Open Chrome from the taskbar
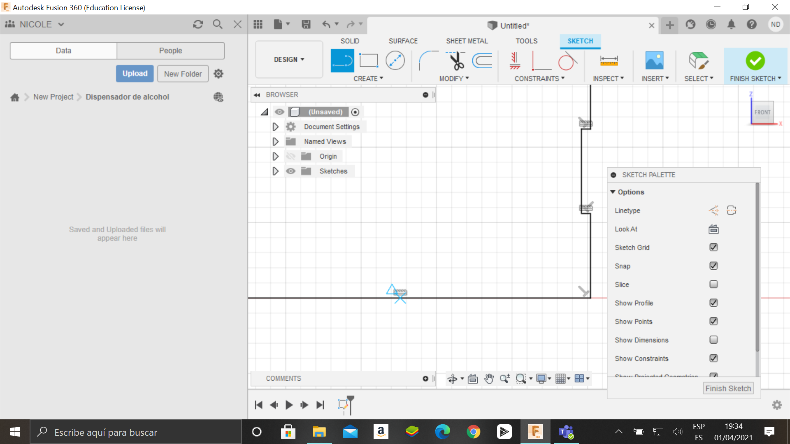This screenshot has width=790, height=444. [473, 432]
